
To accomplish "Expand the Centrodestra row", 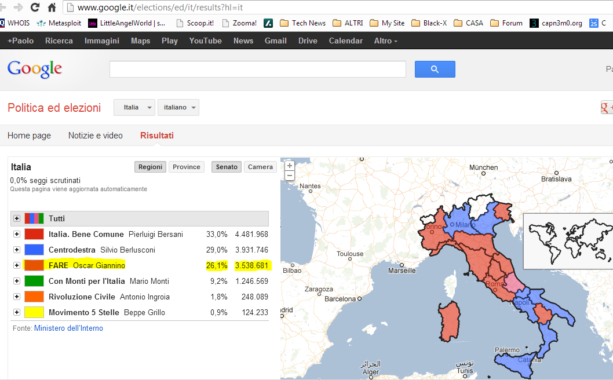I will pyautogui.click(x=17, y=250).
